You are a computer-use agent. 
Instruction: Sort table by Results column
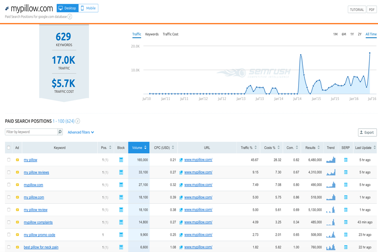click(x=312, y=147)
